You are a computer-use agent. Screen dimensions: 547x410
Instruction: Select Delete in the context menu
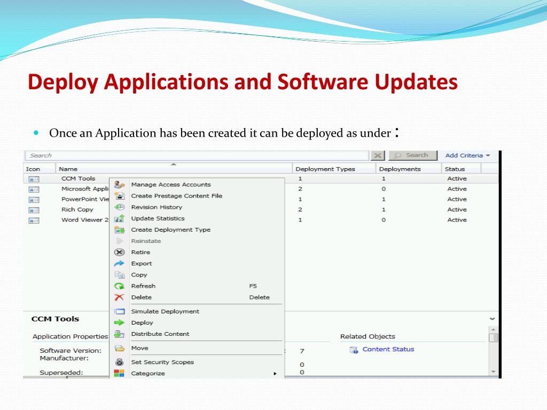pyautogui.click(x=197, y=297)
